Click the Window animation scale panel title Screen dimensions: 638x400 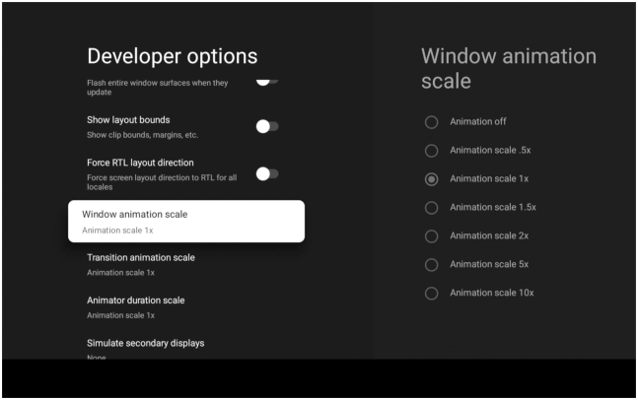click(508, 69)
